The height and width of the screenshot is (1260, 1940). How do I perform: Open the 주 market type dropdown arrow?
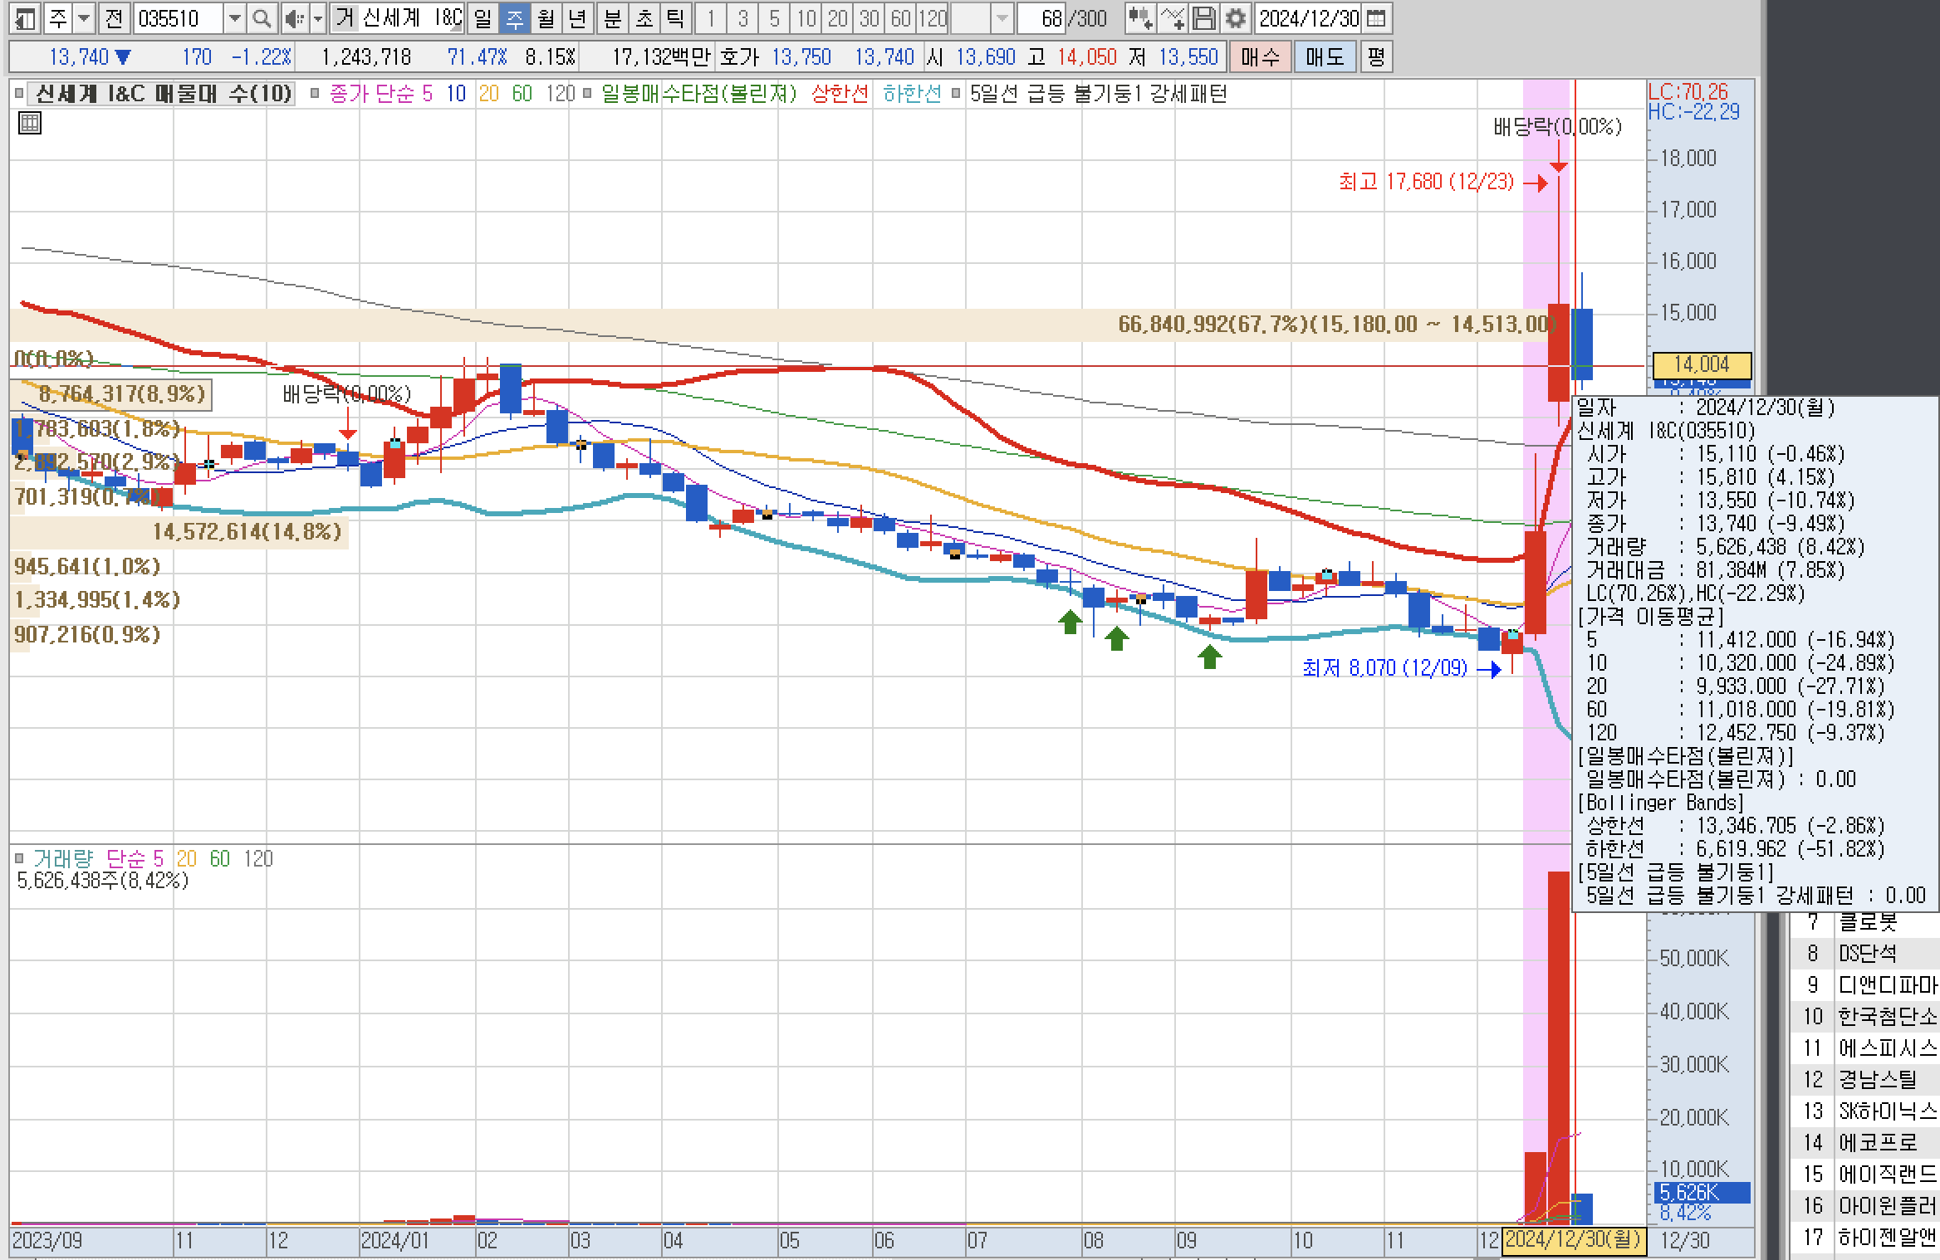[x=84, y=18]
